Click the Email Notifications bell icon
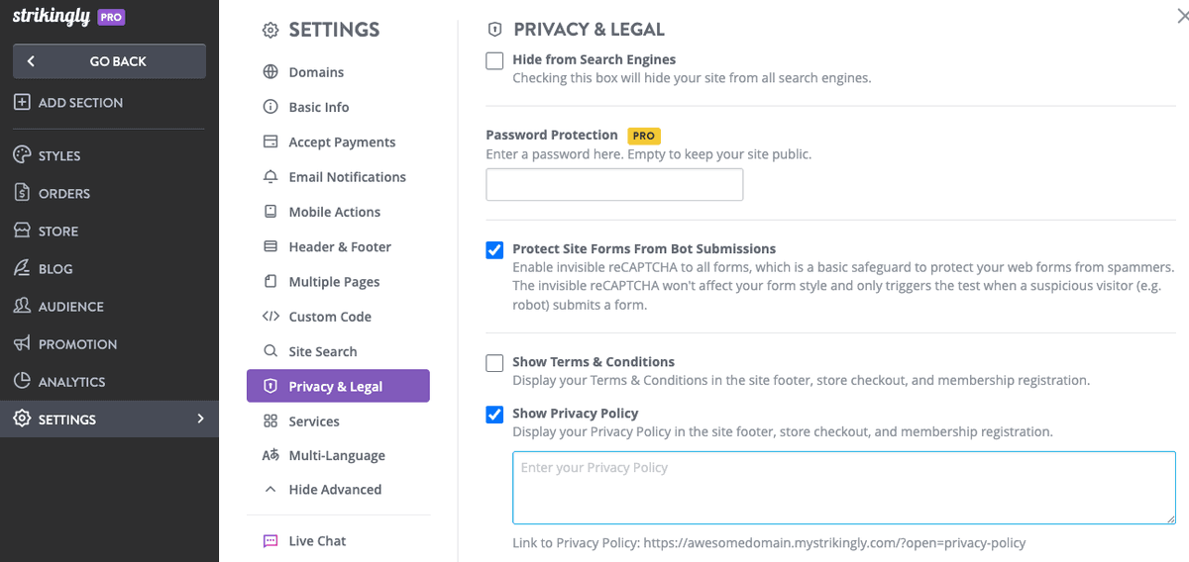Viewport: 1189px width, 562px height. click(270, 177)
